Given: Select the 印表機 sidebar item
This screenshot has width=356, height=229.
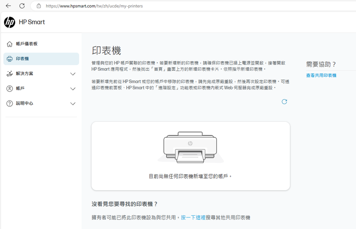Looking at the screenshot, I should click(41, 59).
